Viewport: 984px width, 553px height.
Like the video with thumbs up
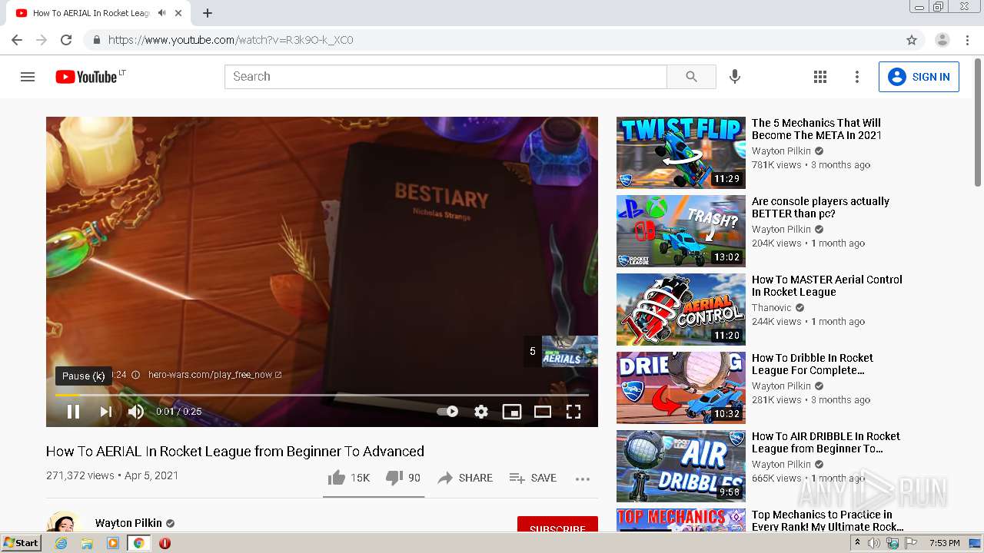(348, 478)
